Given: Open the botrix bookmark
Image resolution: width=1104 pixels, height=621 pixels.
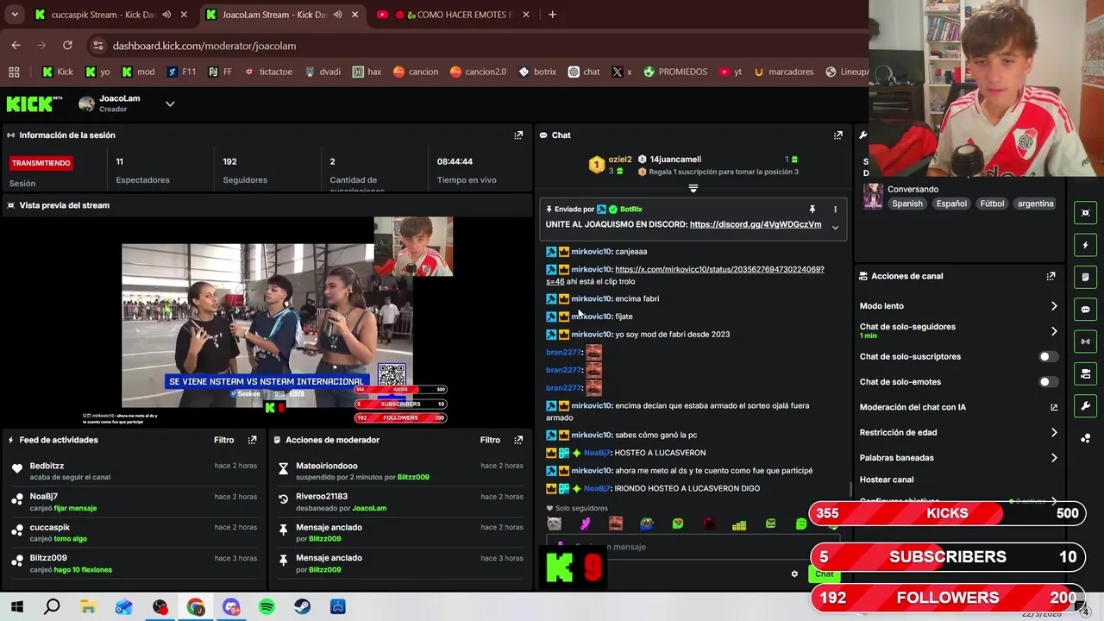Looking at the screenshot, I should click(536, 72).
